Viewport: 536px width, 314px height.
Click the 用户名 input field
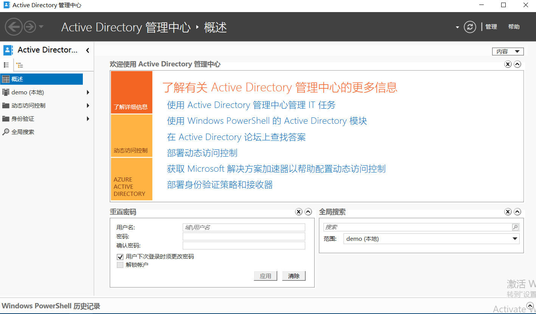tap(244, 227)
